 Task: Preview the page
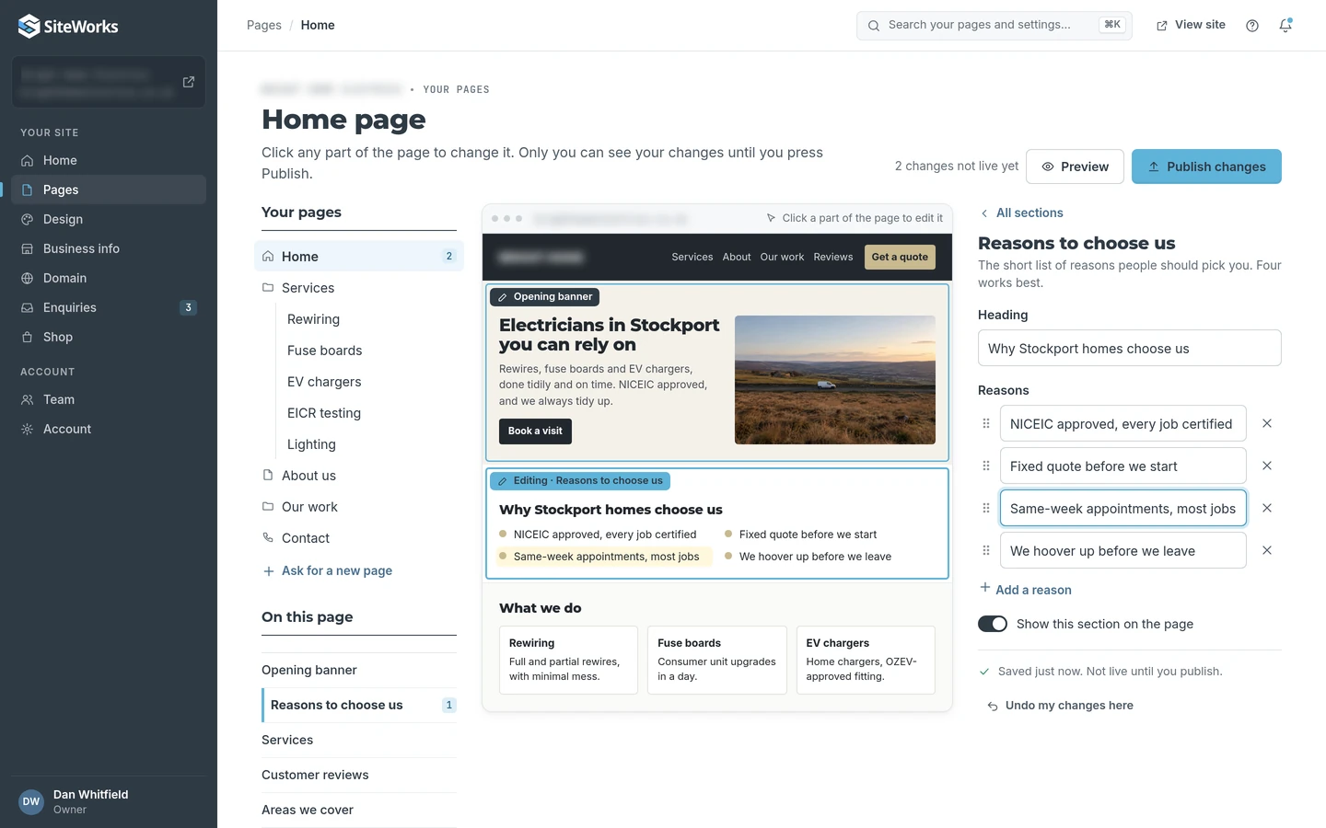[x=1075, y=167]
